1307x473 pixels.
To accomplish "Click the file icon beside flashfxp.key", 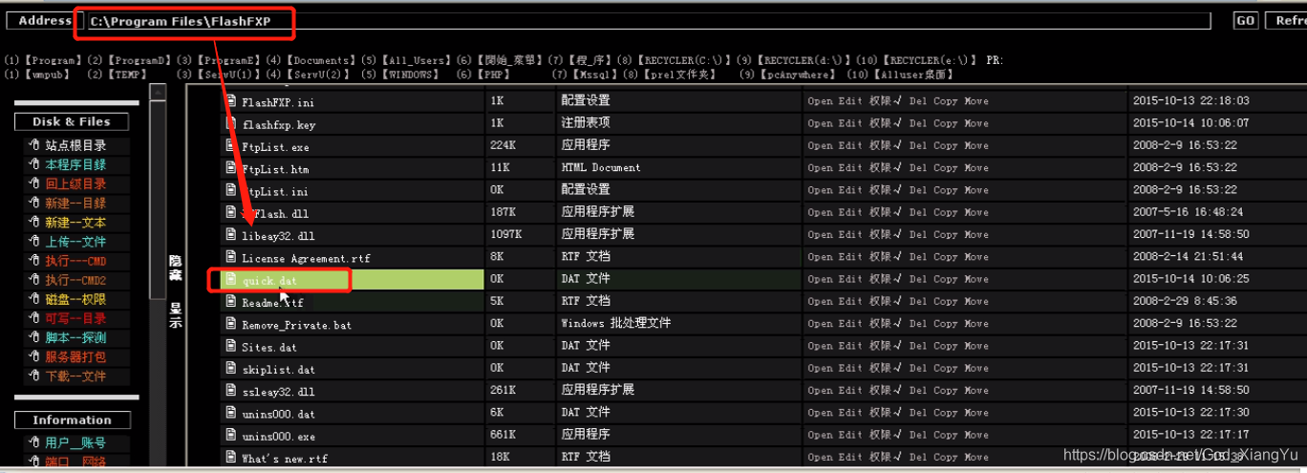I will (x=230, y=122).
